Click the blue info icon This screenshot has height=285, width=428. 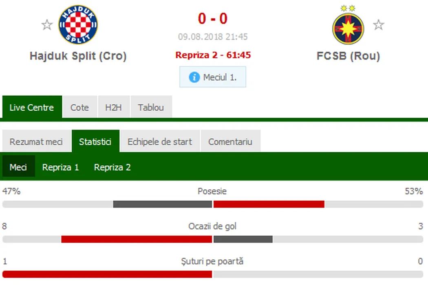(x=194, y=77)
